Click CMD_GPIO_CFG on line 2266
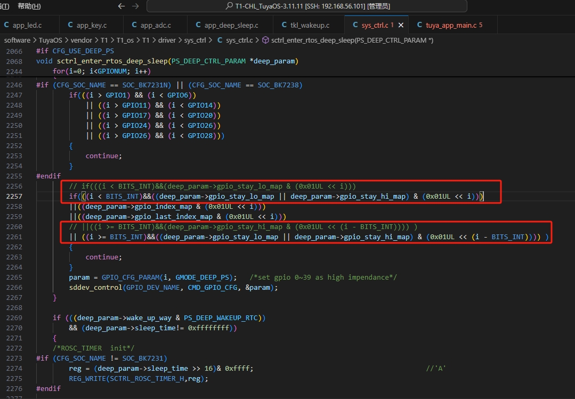The width and height of the screenshot is (575, 399). point(213,288)
